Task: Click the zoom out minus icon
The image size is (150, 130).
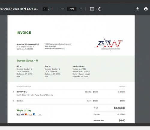Action: (x=62, y=9)
